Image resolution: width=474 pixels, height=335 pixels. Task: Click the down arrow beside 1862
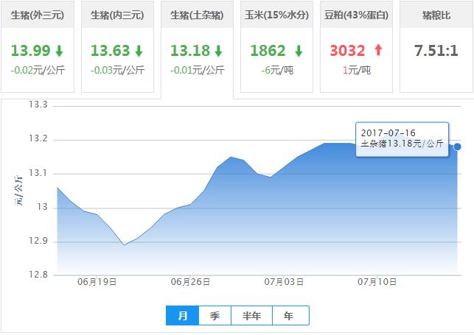pyautogui.click(x=299, y=51)
